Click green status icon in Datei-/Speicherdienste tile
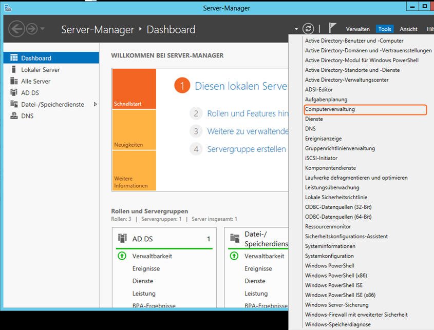 (x=234, y=256)
